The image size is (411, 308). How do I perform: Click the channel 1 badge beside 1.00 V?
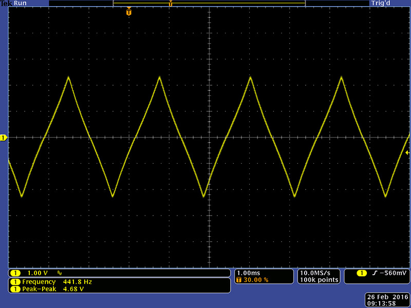pos(15,273)
